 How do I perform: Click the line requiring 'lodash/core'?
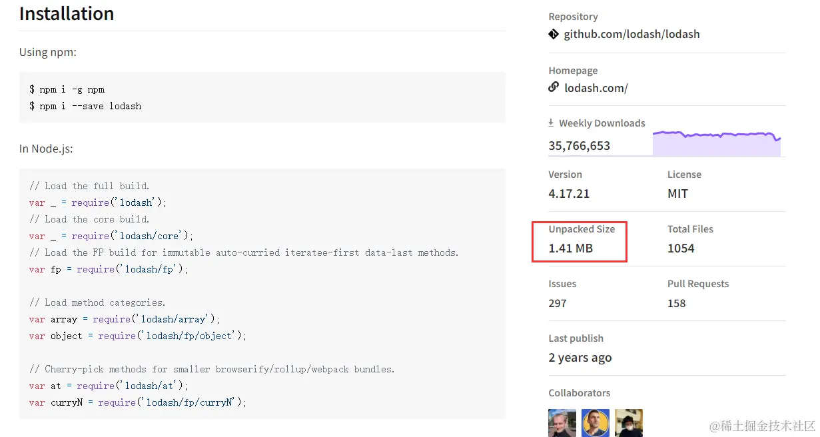(x=111, y=236)
